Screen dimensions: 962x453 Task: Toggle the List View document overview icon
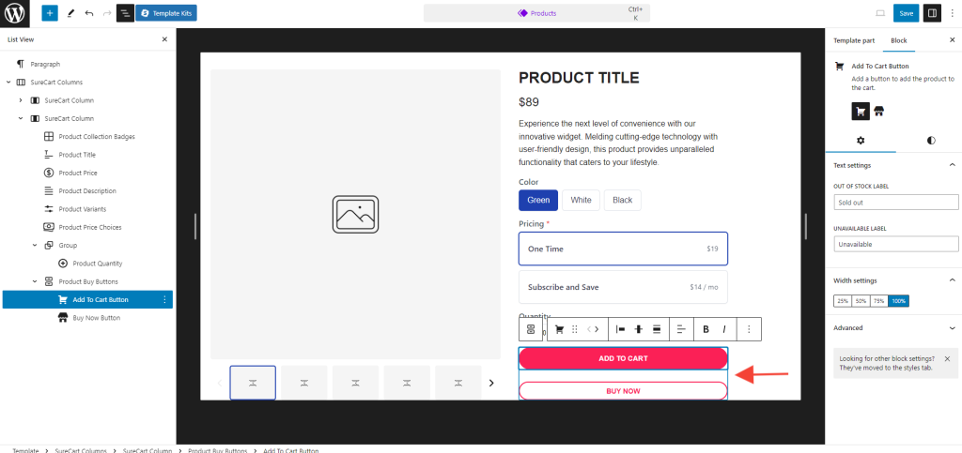(x=124, y=13)
